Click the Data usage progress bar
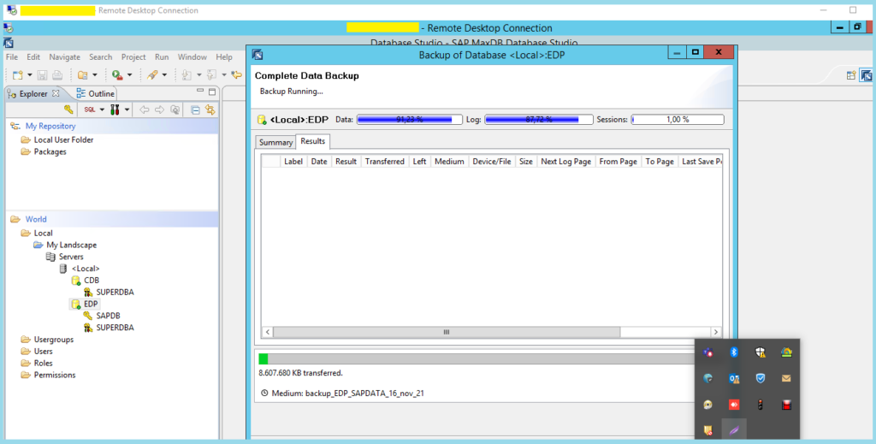876x444 pixels. coord(410,120)
